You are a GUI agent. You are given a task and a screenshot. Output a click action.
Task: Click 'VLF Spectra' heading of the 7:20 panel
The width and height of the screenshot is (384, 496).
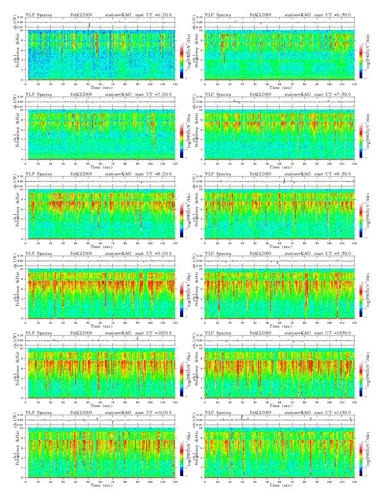pos(39,95)
